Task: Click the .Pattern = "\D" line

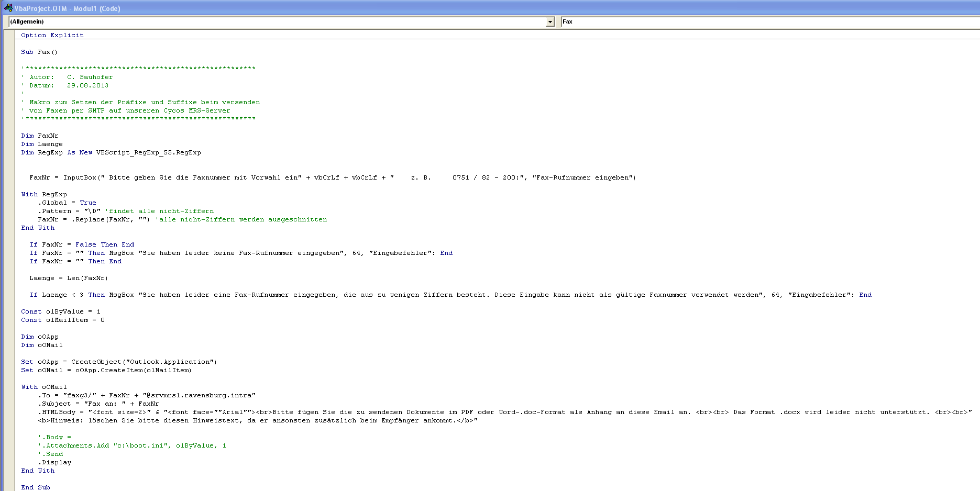Action: pyautogui.click(x=69, y=211)
